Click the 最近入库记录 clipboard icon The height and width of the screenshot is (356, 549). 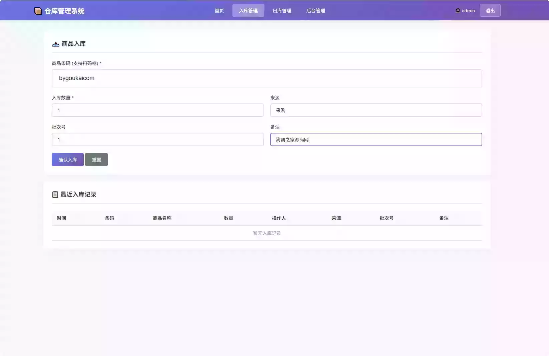click(55, 195)
